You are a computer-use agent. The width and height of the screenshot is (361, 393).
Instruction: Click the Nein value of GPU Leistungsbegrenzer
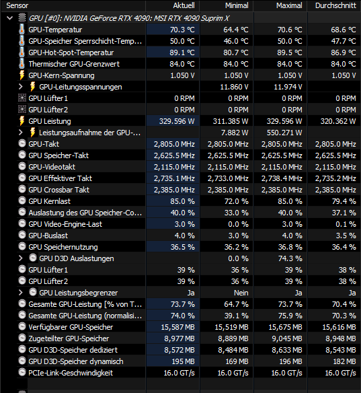[x=241, y=293]
